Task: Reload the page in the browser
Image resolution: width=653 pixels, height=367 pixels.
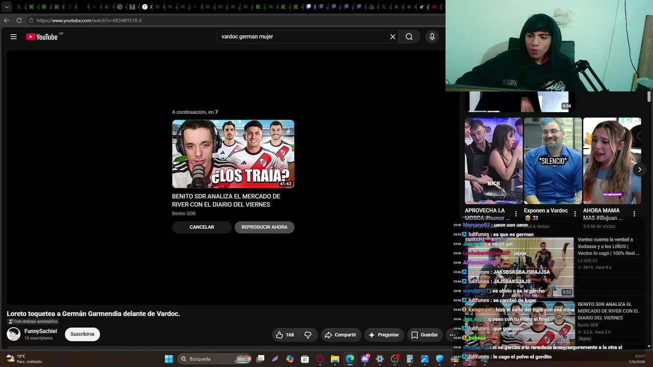Action: tap(19, 20)
